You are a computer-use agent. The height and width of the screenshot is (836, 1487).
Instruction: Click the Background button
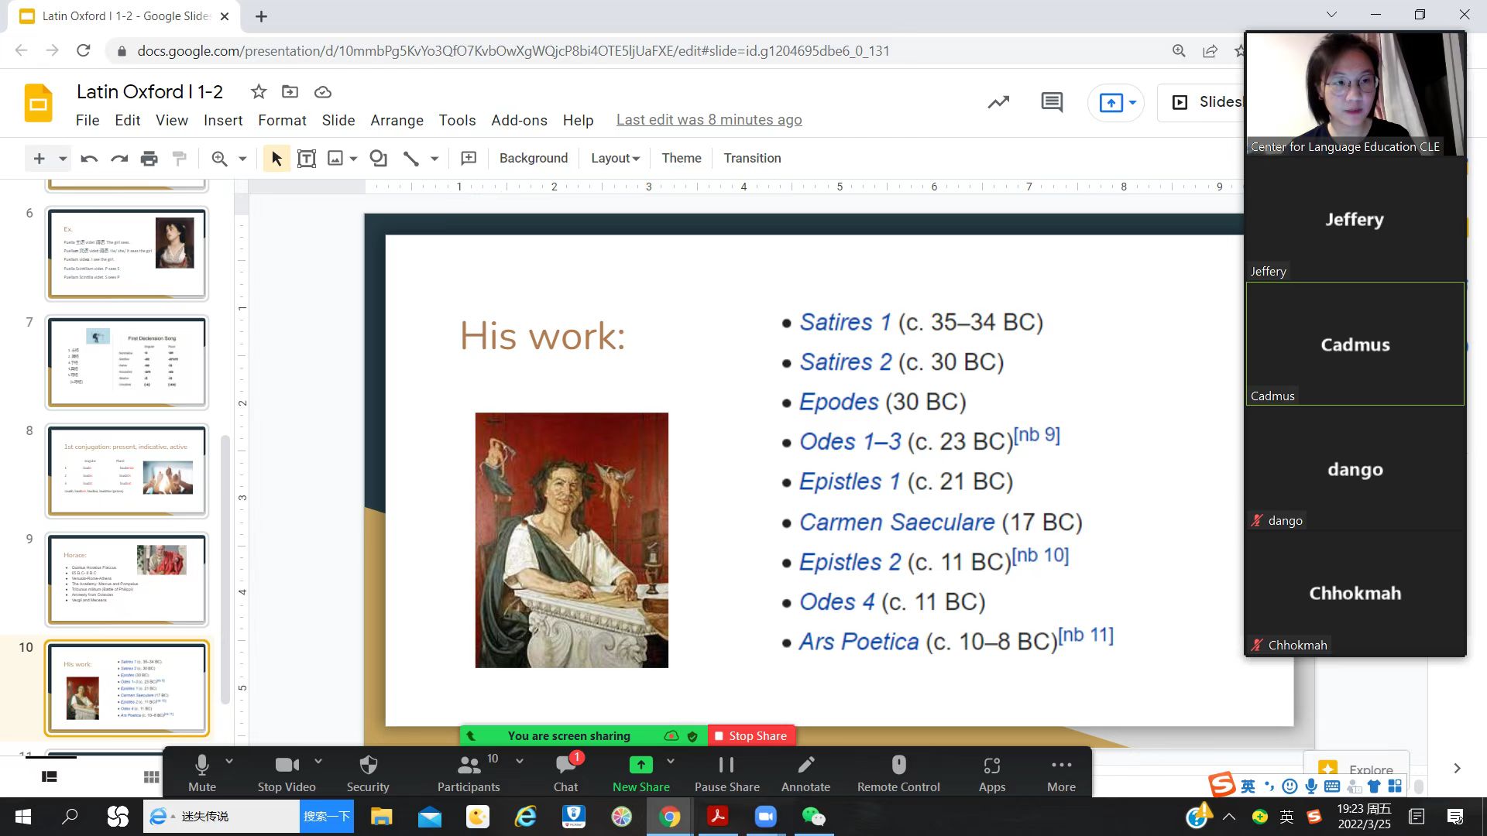coord(534,159)
